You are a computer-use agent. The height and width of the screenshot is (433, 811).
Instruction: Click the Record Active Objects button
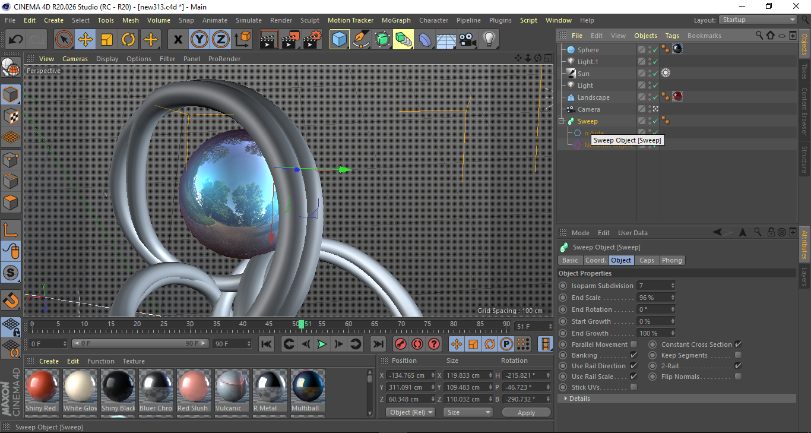pos(401,344)
